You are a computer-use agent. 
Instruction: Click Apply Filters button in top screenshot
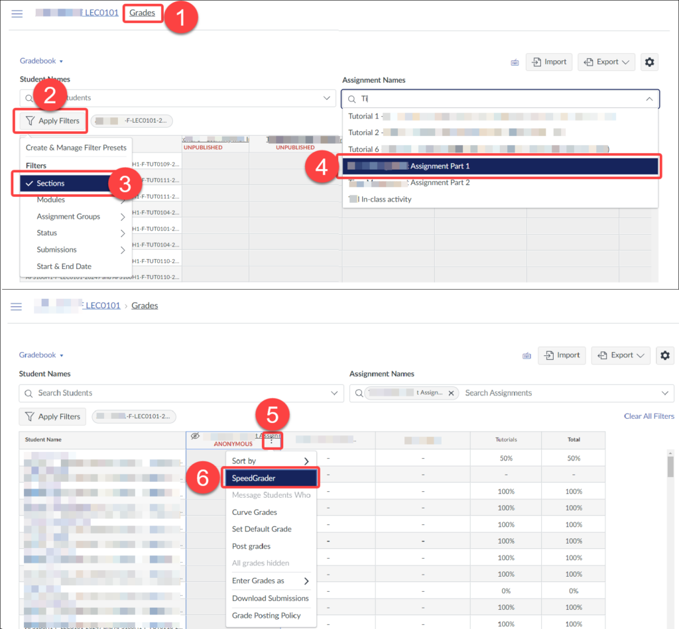click(x=52, y=121)
